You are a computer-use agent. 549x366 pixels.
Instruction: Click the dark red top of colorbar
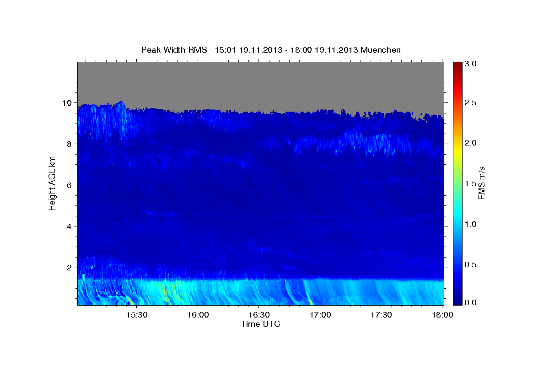coord(457,65)
